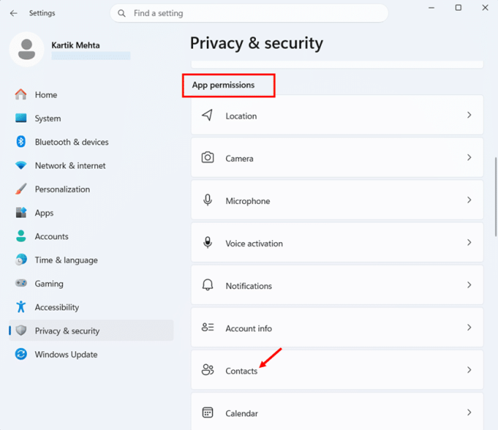The width and height of the screenshot is (498, 430).
Task: Click the Voice activation mic icon
Action: (208, 242)
